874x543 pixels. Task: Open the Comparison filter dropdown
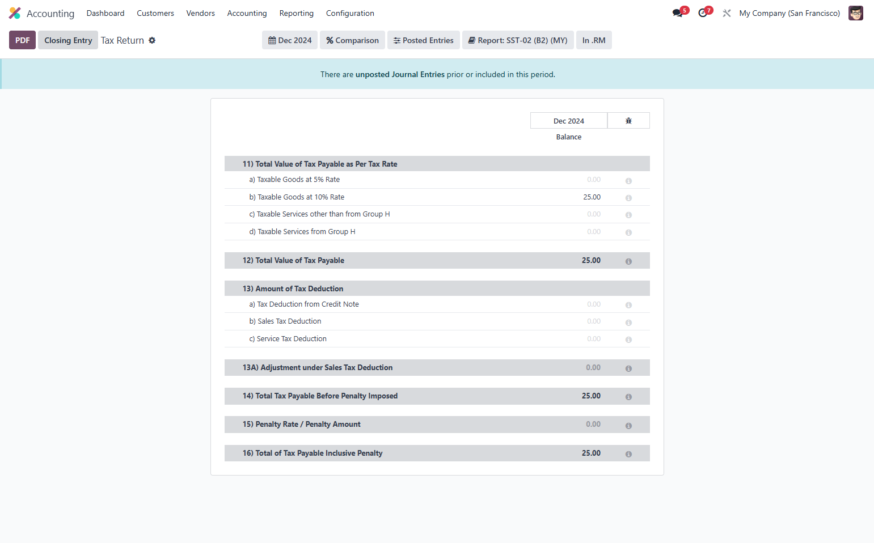click(352, 40)
